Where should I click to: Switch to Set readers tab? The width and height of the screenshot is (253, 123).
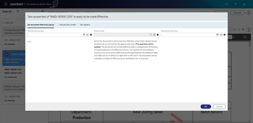(85, 25)
